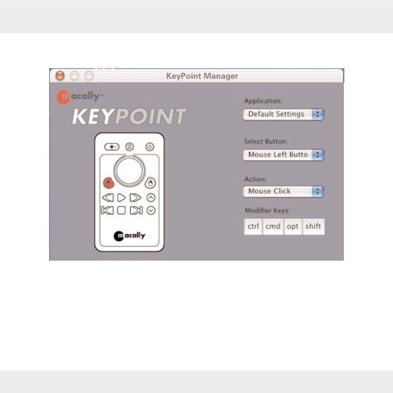393x393 pixels.
Task: Click the menu button on the remote
Action: (130, 147)
